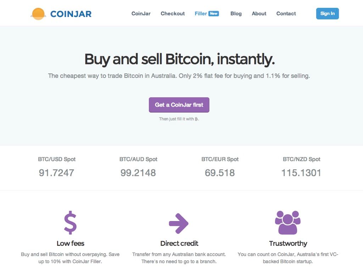363x272 pixels.
Task: Select the Filler navigation link
Action: point(201,14)
